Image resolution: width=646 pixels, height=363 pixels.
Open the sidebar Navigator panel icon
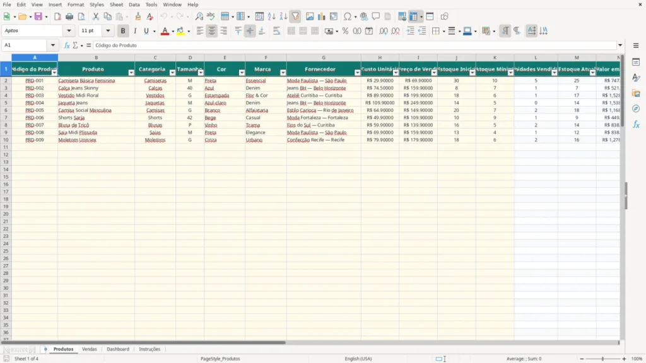[636, 109]
